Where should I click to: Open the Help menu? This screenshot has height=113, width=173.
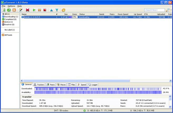(20, 6)
